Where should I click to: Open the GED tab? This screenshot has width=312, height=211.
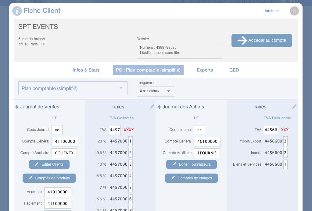pos(234,70)
